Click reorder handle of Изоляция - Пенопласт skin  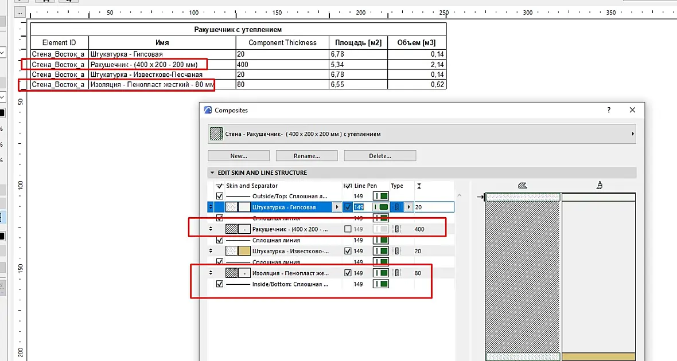(211, 273)
